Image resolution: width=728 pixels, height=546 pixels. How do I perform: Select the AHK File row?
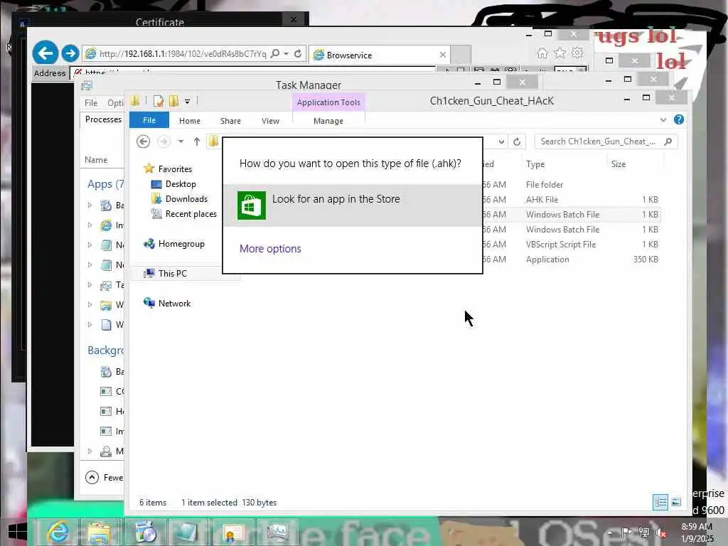click(x=570, y=200)
